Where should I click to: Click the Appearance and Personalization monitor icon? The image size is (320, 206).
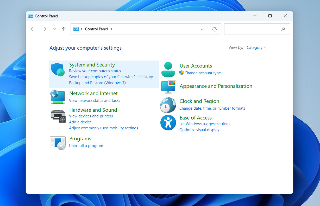[x=168, y=87]
